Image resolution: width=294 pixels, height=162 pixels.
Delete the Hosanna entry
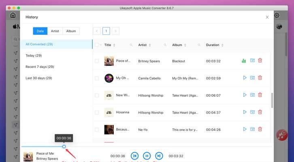click(260, 112)
